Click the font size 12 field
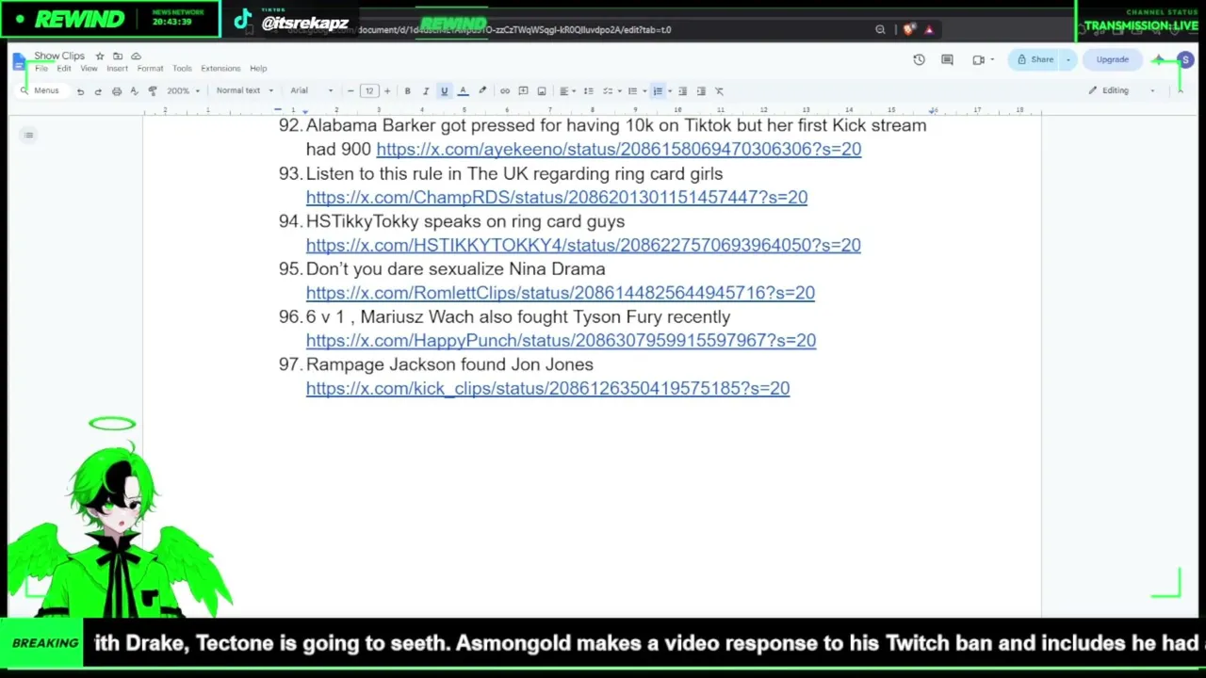 click(368, 91)
